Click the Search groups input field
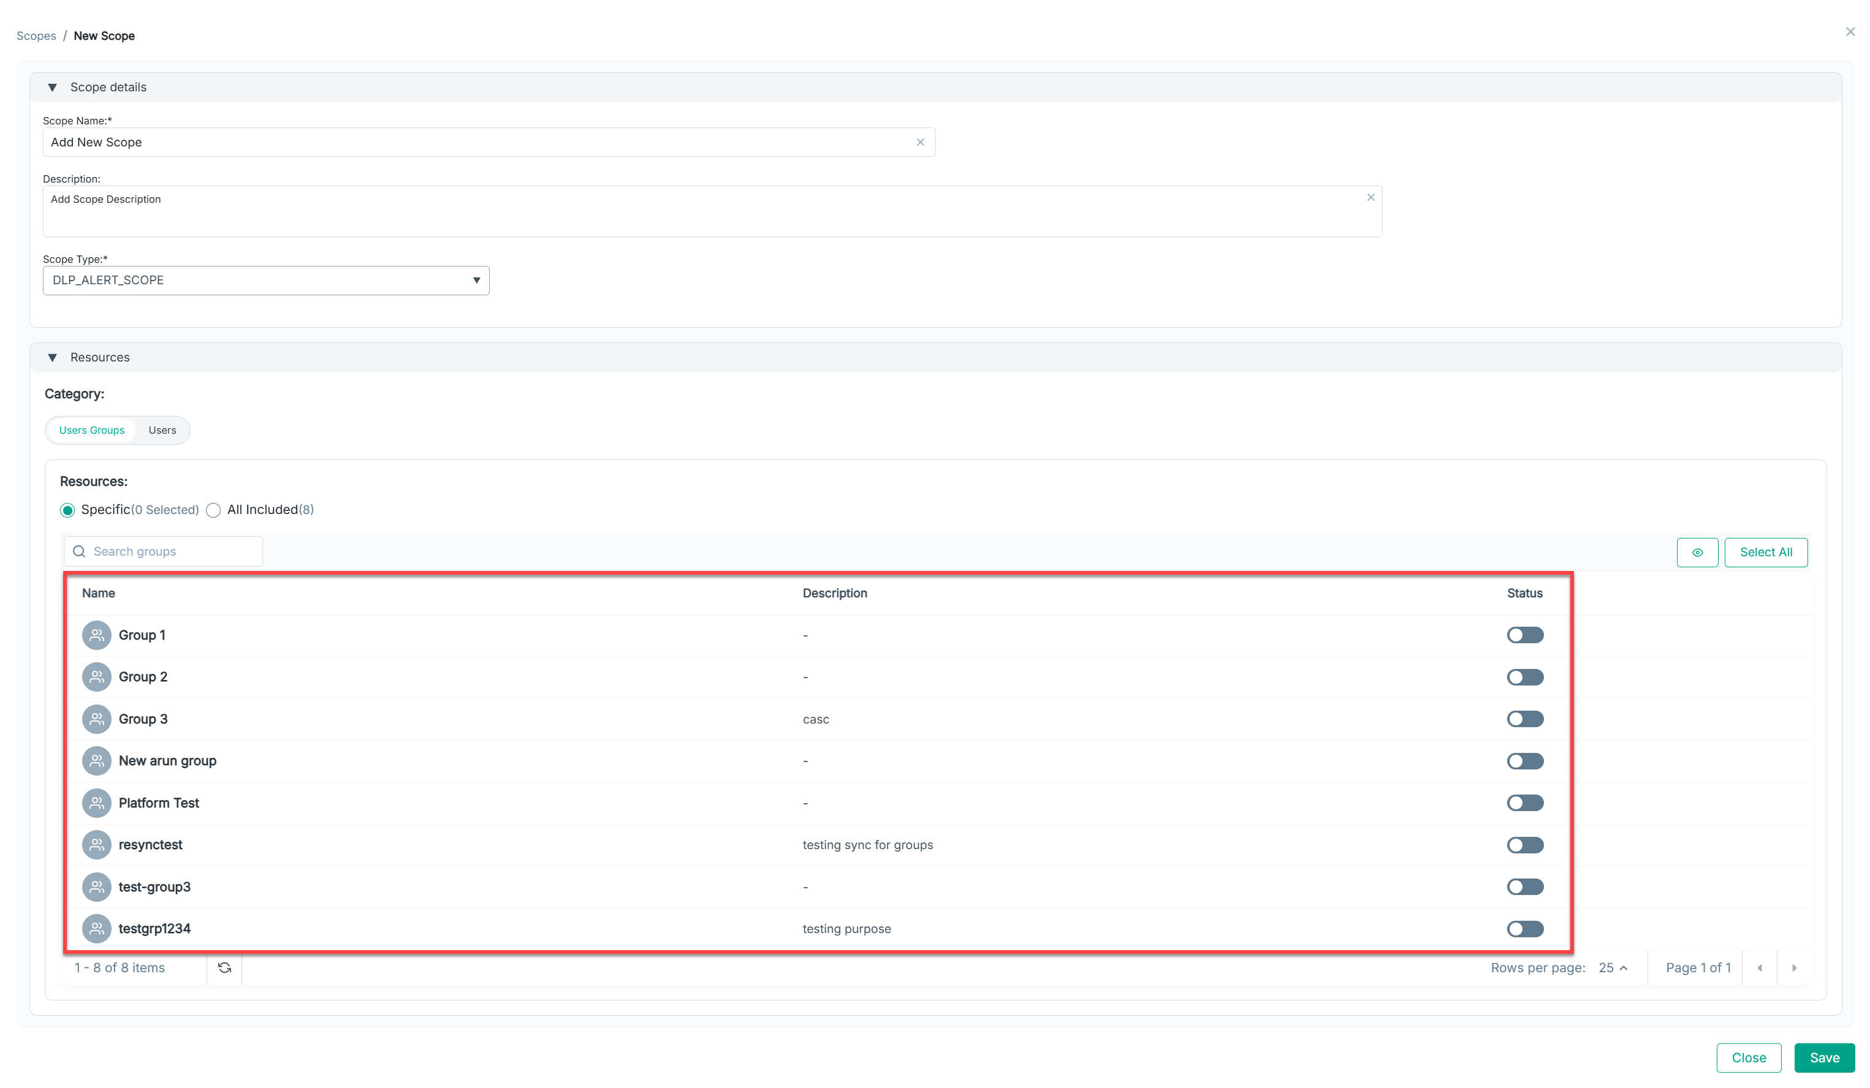Screen dimensions: 1870x1088 click(x=170, y=551)
